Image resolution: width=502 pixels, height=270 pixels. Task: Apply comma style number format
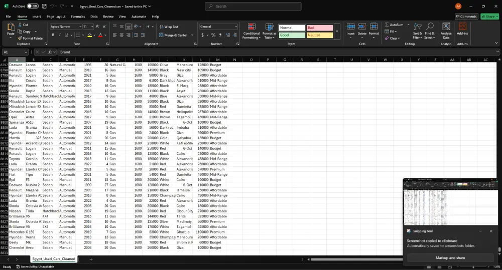(x=220, y=35)
